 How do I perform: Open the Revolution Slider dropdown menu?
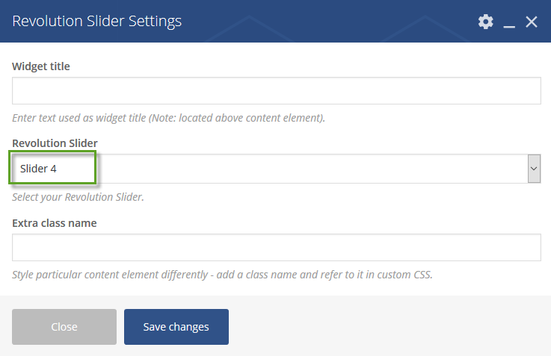[276, 169]
